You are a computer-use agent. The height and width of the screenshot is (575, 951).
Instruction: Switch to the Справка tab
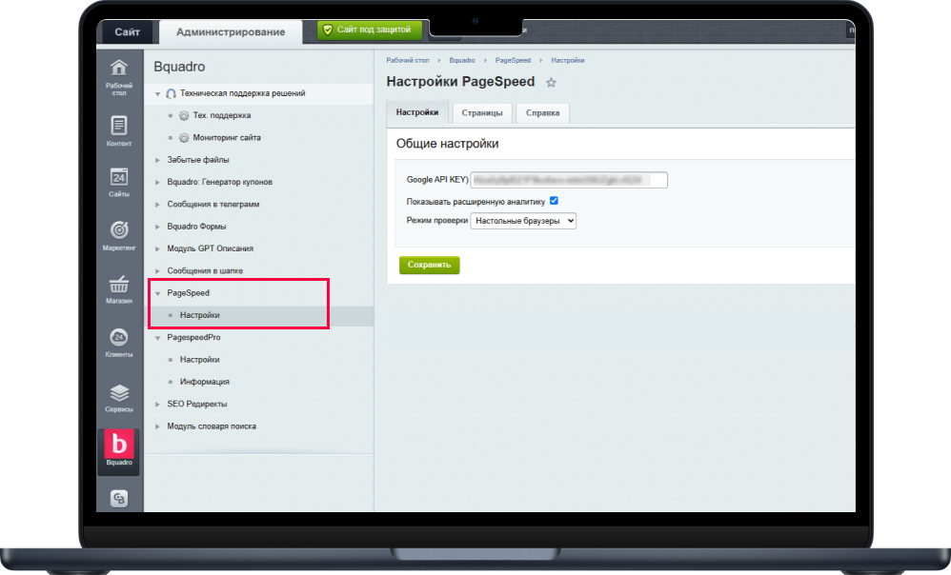pos(543,112)
